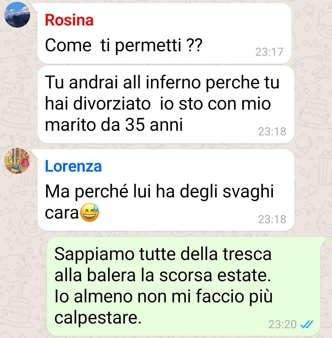Click the text "alla balera la scorsa estate."
This screenshot has height=338, width=332.
point(163,275)
